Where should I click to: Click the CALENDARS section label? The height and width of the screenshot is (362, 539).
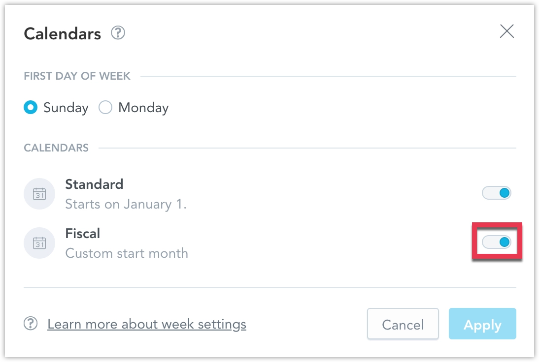(x=56, y=148)
